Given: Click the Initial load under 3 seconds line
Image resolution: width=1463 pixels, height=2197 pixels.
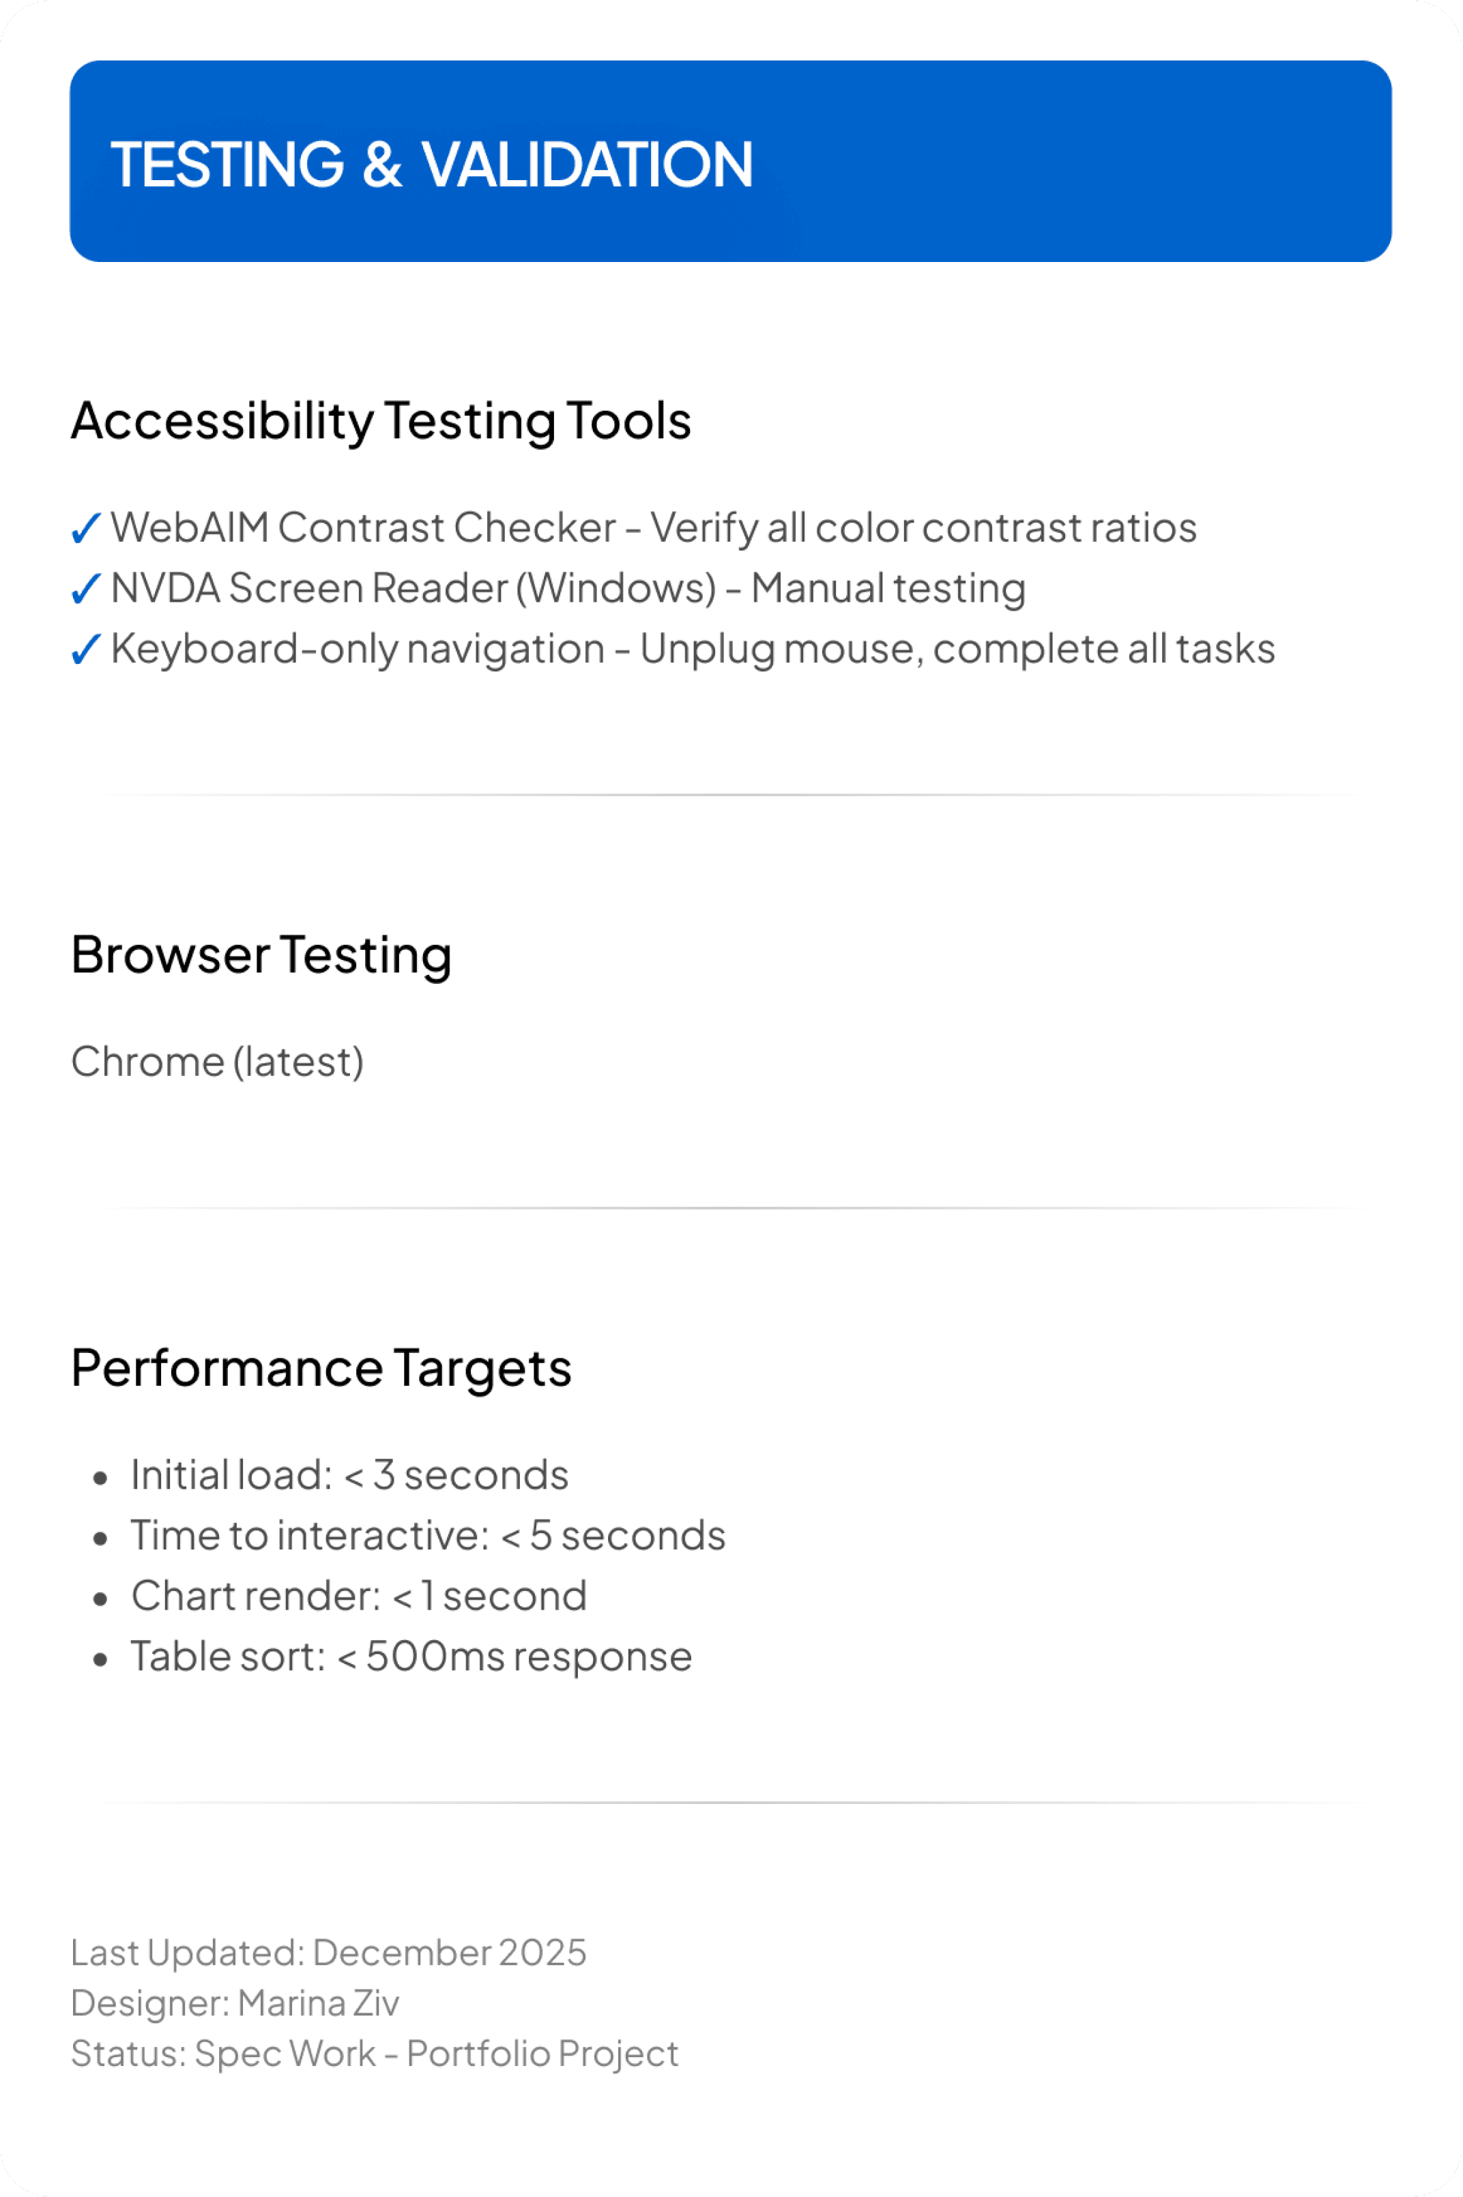Looking at the screenshot, I should pyautogui.click(x=349, y=1476).
